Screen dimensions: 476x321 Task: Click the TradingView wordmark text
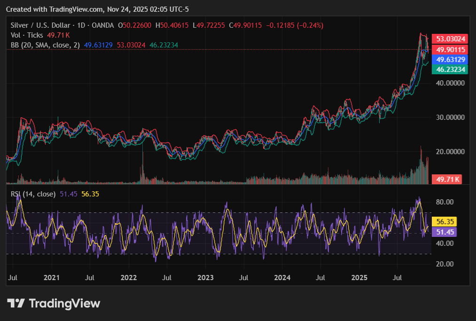pos(64,304)
